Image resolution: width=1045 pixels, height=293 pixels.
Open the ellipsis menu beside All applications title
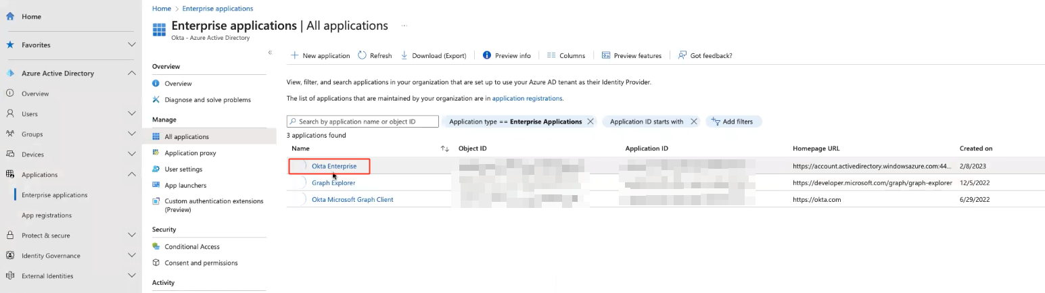404,26
